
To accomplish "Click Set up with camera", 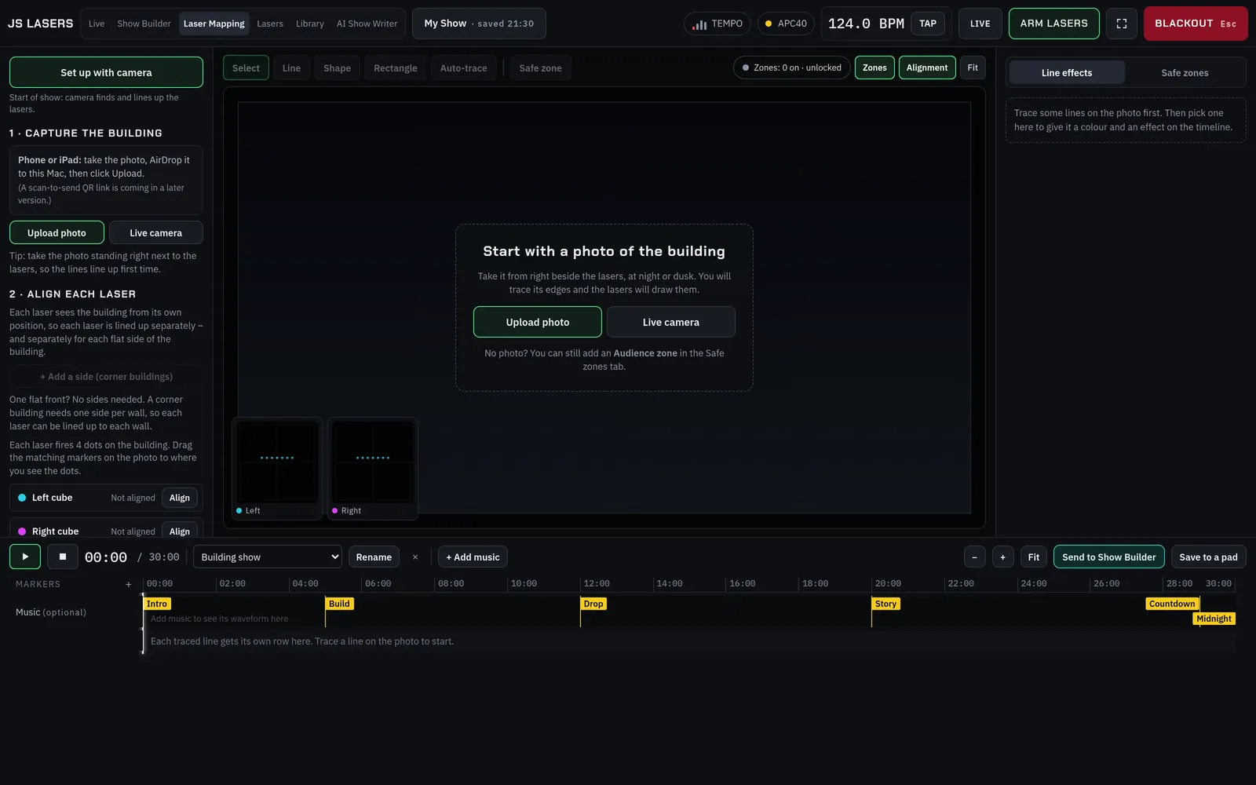I will pyautogui.click(x=106, y=72).
